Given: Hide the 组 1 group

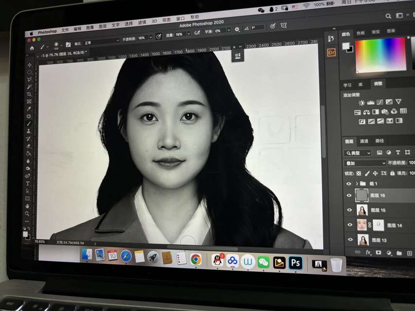Looking at the screenshot, I should (x=348, y=184).
